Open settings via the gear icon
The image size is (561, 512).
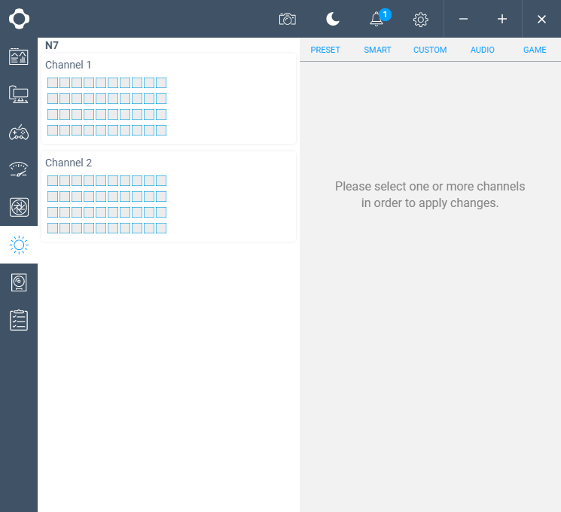point(421,19)
